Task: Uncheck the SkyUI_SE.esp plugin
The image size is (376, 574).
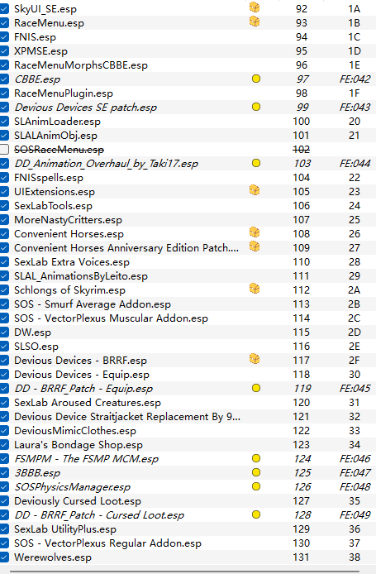Action: click(4, 9)
